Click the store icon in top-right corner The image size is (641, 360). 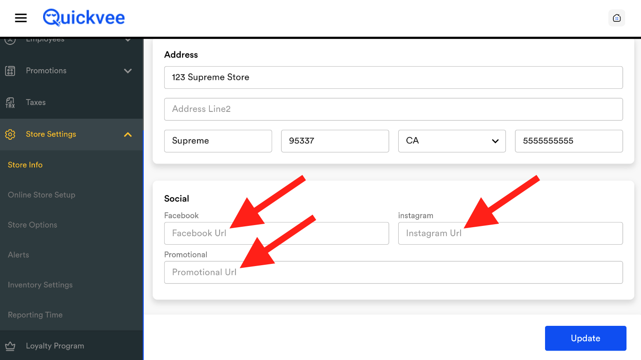(616, 18)
